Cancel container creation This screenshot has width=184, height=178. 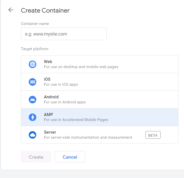[x=70, y=157]
